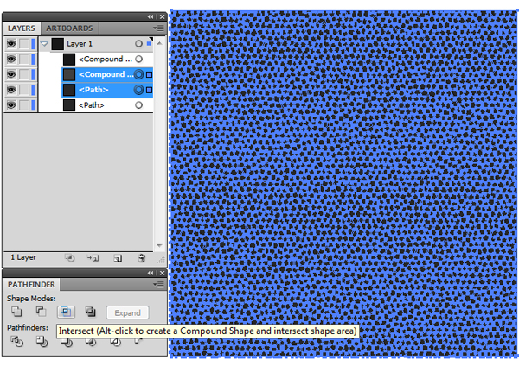Click selection square on highlighted <Compound ...> row
The height and width of the screenshot is (366, 519).
(x=150, y=74)
